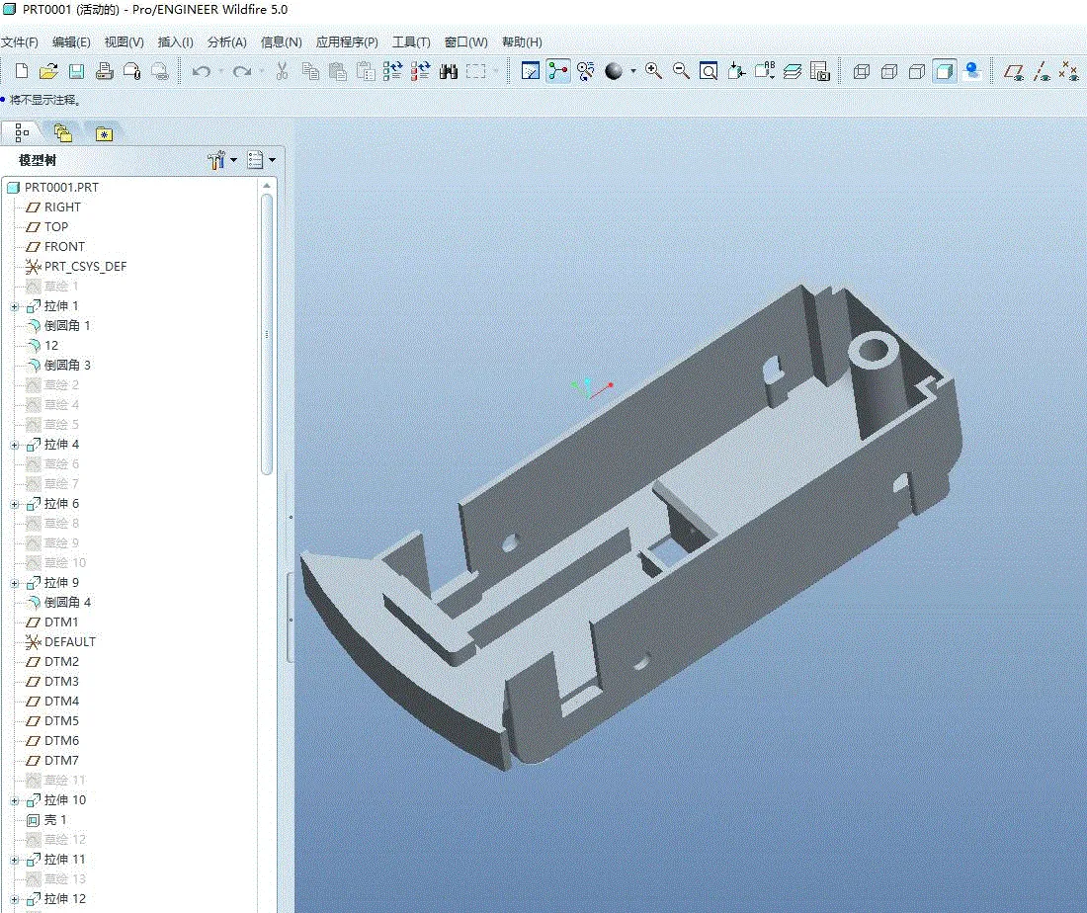Click the Zoom In magnifier icon
This screenshot has height=913, width=1087.
(653, 71)
